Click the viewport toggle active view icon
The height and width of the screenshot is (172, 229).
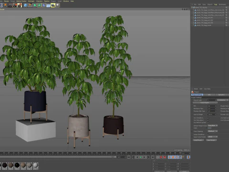(189, 9)
